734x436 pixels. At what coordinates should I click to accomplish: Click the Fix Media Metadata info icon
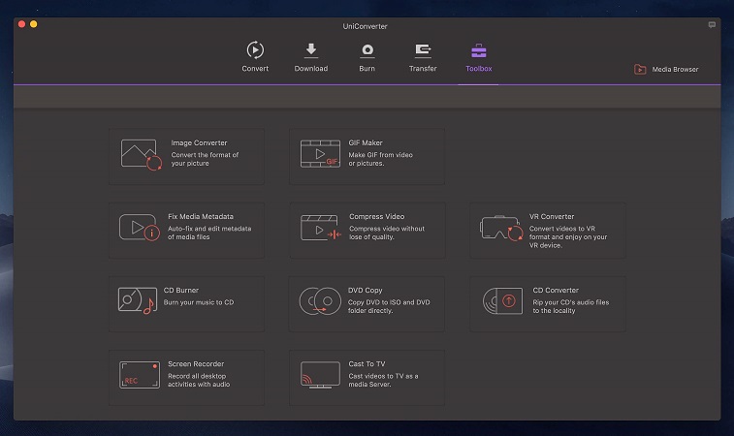point(140,228)
